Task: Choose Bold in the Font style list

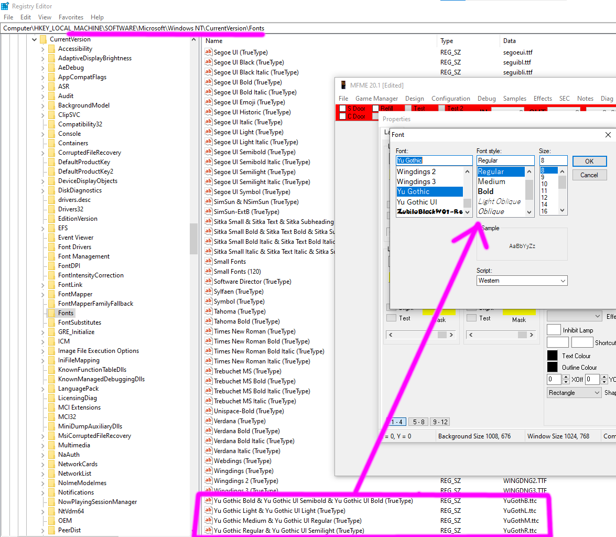Action: point(485,191)
